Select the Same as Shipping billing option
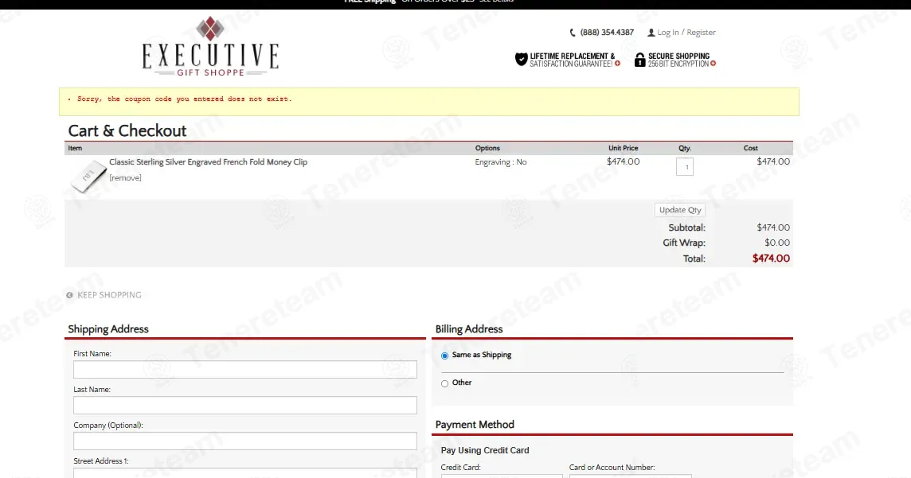The width and height of the screenshot is (911, 478). (x=444, y=356)
